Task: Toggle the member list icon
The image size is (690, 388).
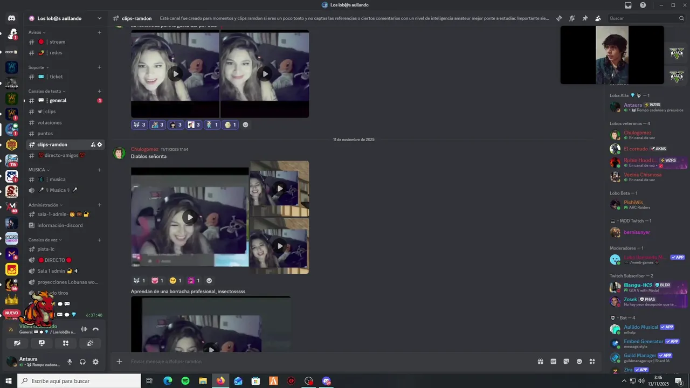Action: click(598, 18)
